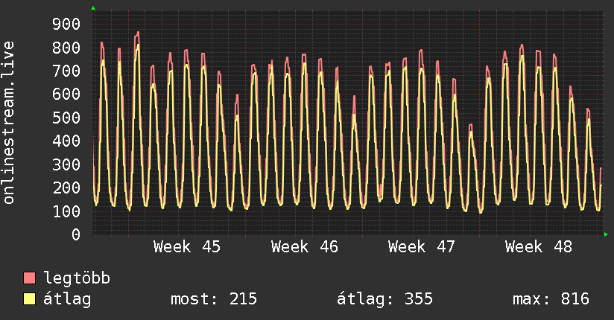The image size is (614, 320).
Task: Click the green arrow atop the y-axis
Action: tap(93, 8)
